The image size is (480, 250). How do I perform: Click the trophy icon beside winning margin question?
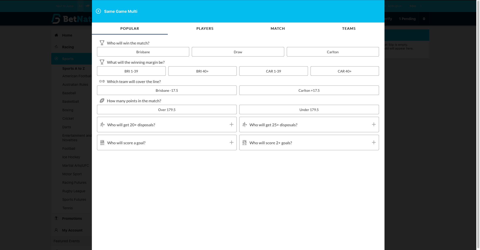click(102, 62)
